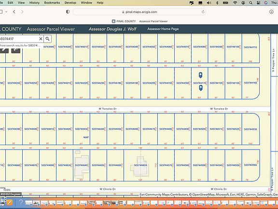Click the Siri icon in the menu bar

click(x=266, y=3)
